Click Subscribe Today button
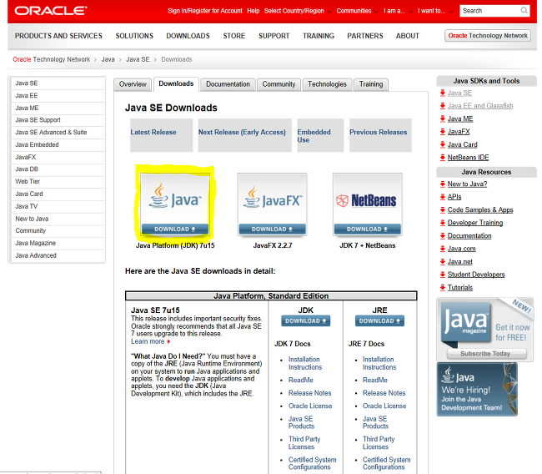 487,354
